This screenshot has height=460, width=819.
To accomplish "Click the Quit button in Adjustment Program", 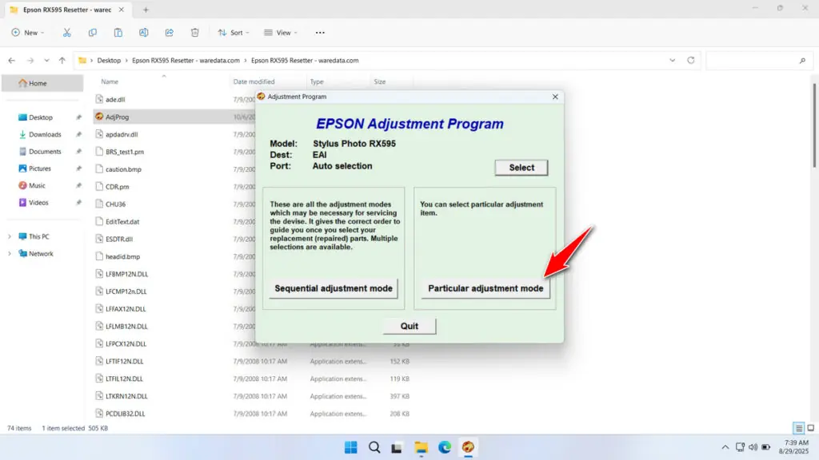I will 409,326.
